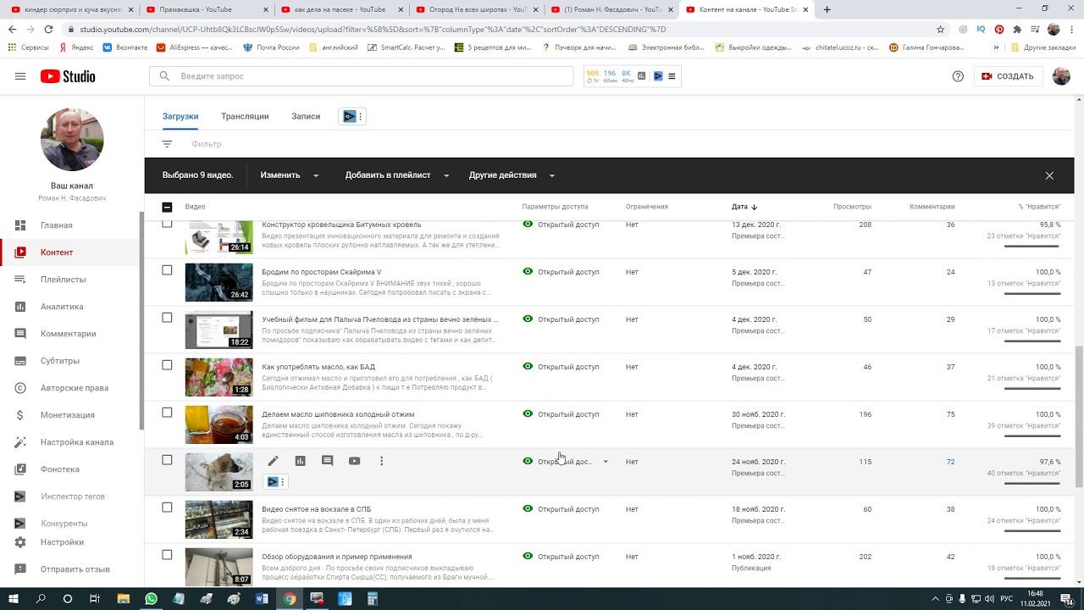Viewport: 1084px width, 610px height.
Task: Switch to the Записи tab
Action: pos(306,116)
